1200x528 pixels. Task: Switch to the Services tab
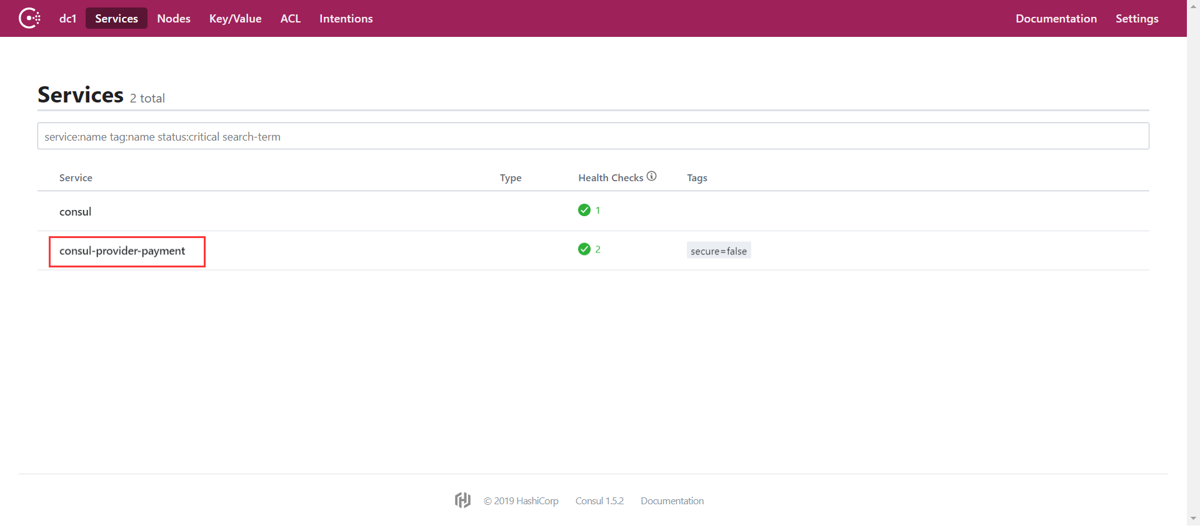pyautogui.click(x=116, y=19)
